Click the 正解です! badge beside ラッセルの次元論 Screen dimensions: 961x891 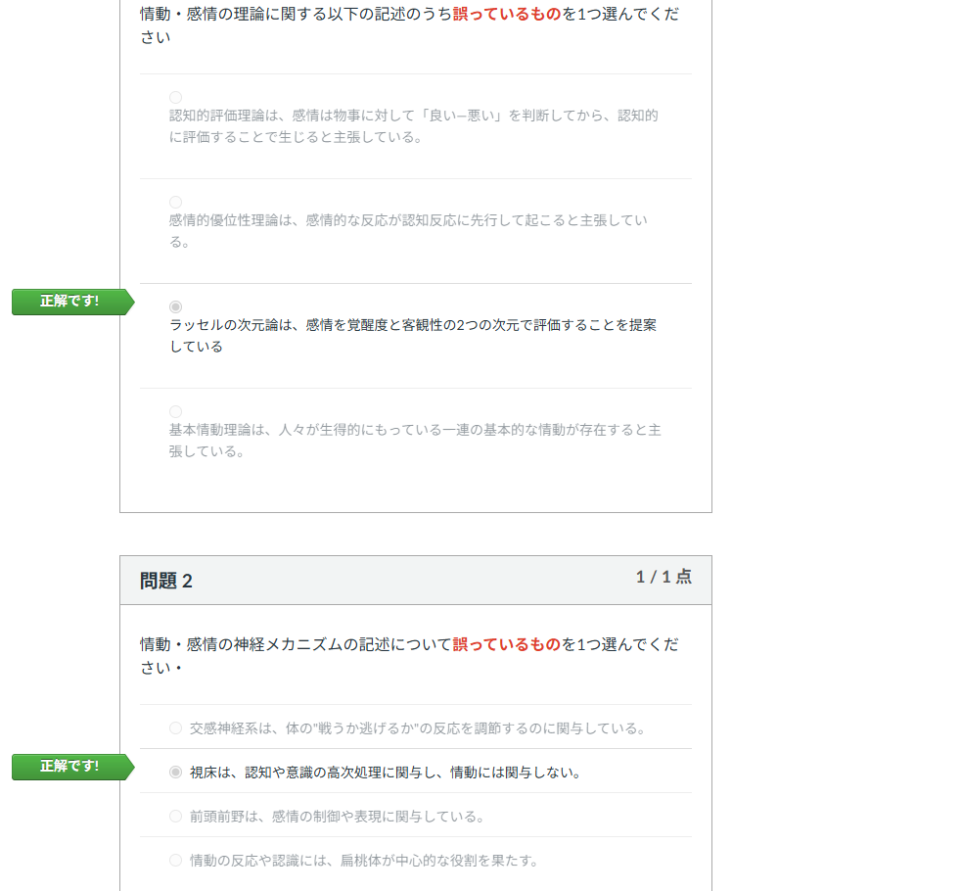tap(70, 302)
